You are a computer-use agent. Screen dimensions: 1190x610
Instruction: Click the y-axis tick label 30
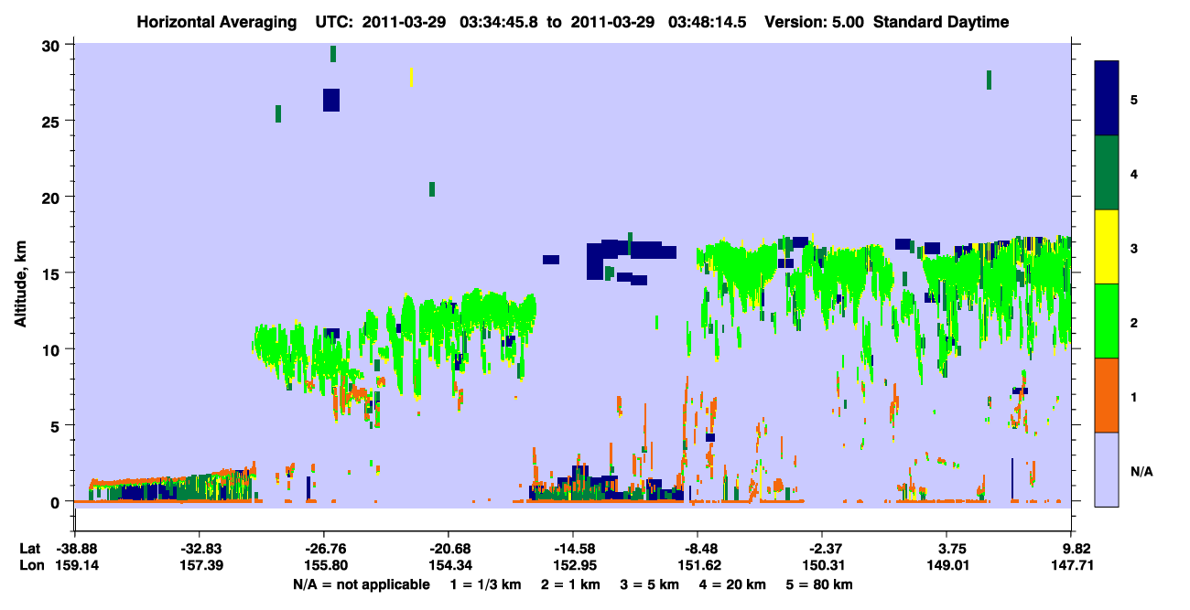(53, 45)
